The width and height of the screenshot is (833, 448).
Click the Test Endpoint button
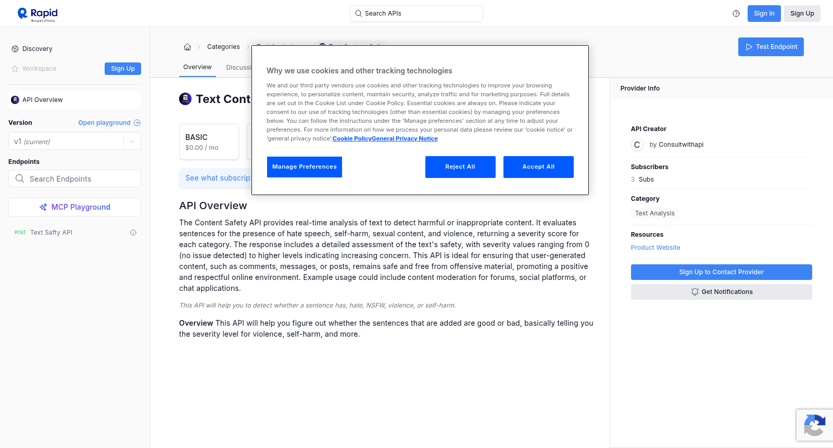click(771, 47)
